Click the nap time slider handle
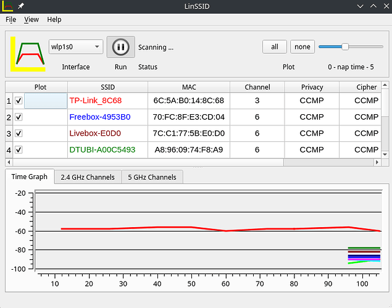The height and width of the screenshot is (308, 392). tap(345, 46)
